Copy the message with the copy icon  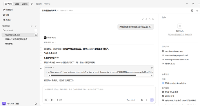point(150,19)
